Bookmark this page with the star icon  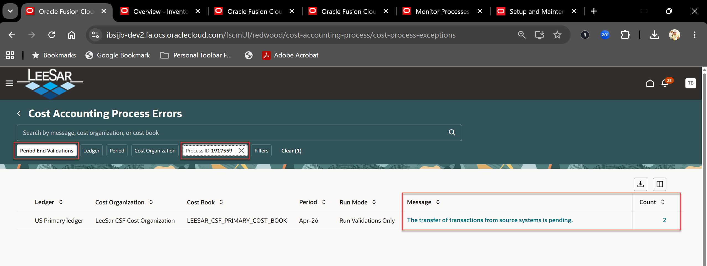[x=557, y=35]
